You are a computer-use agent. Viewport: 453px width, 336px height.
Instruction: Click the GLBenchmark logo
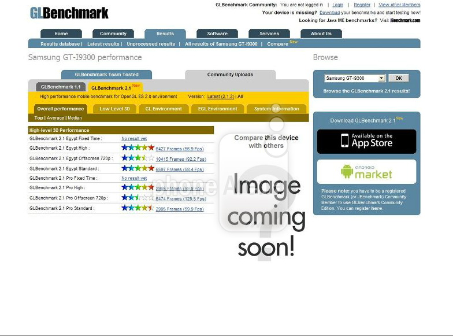coord(69,13)
